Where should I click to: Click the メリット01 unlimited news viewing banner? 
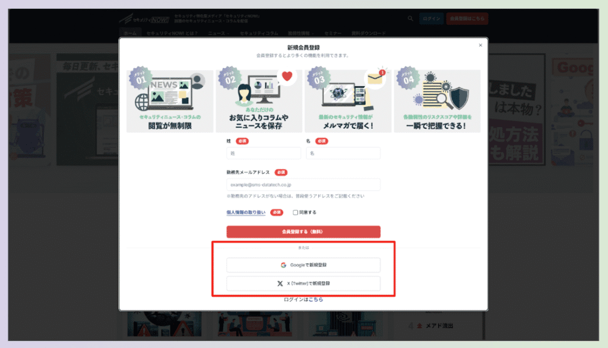169,101
